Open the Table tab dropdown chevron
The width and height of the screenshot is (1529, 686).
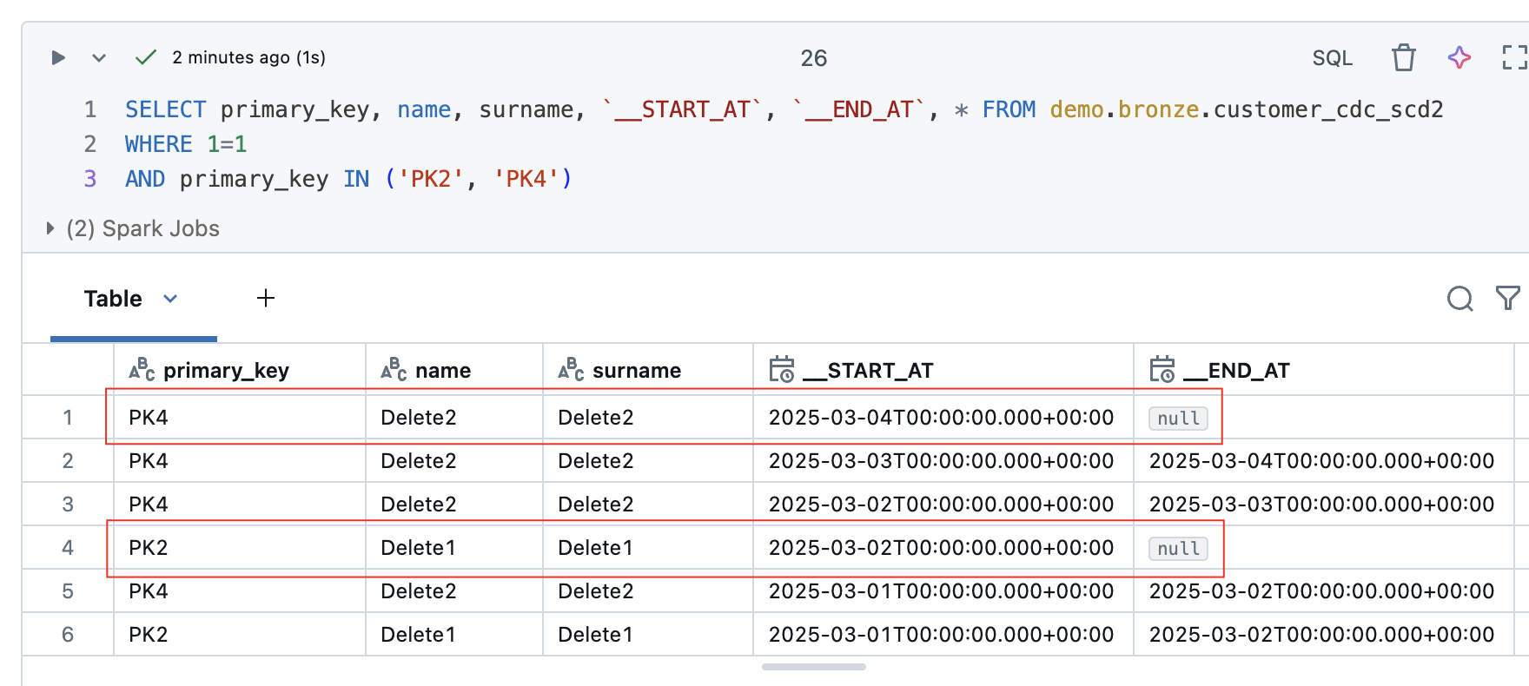[170, 299]
